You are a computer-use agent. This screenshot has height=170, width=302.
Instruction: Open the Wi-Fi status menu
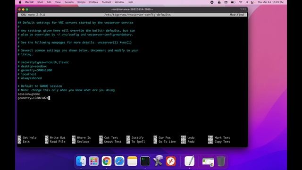[x=241, y=2]
